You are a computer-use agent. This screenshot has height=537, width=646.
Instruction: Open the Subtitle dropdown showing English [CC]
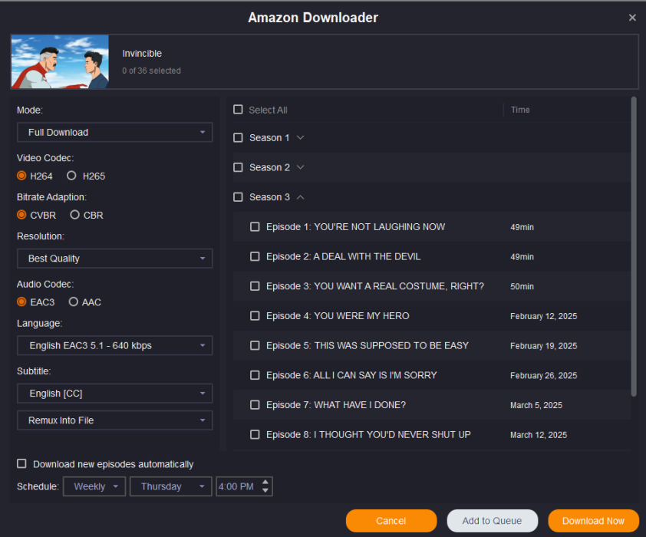tap(114, 394)
